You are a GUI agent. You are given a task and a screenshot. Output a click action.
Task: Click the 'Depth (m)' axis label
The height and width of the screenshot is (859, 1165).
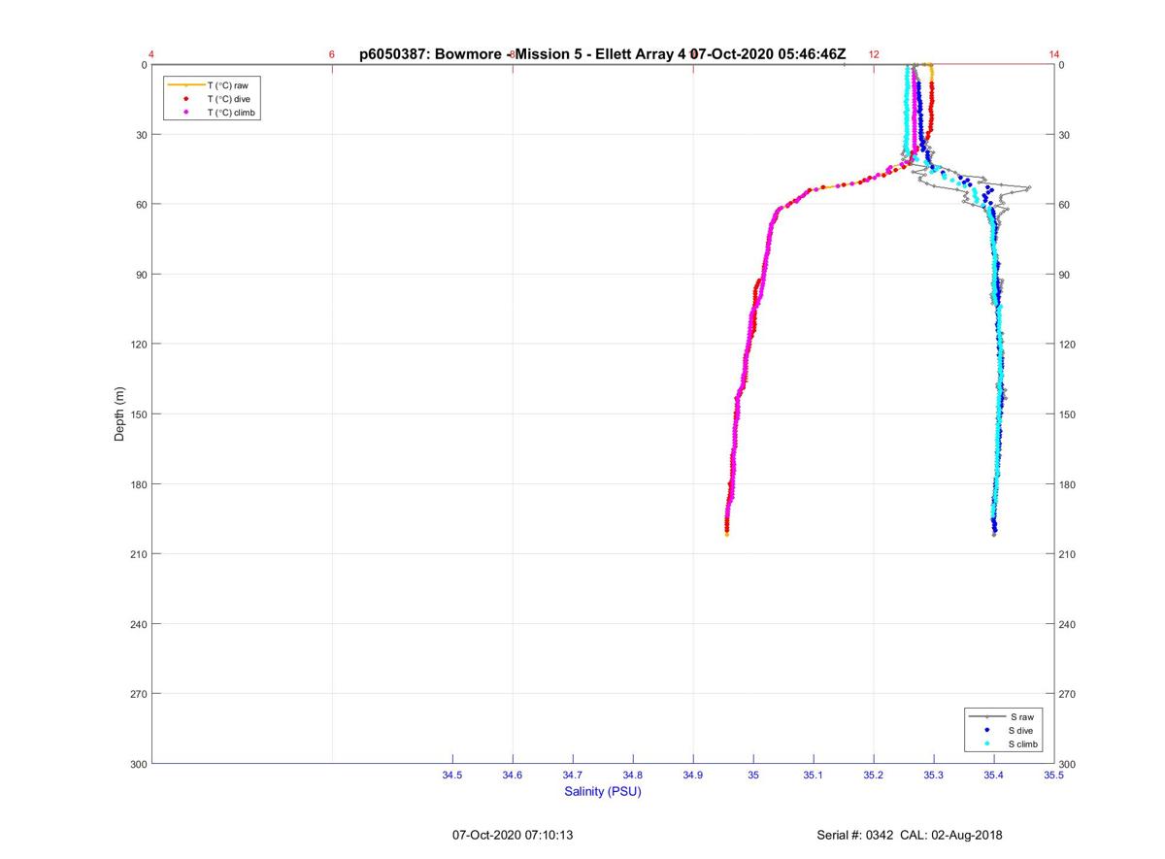click(x=119, y=413)
